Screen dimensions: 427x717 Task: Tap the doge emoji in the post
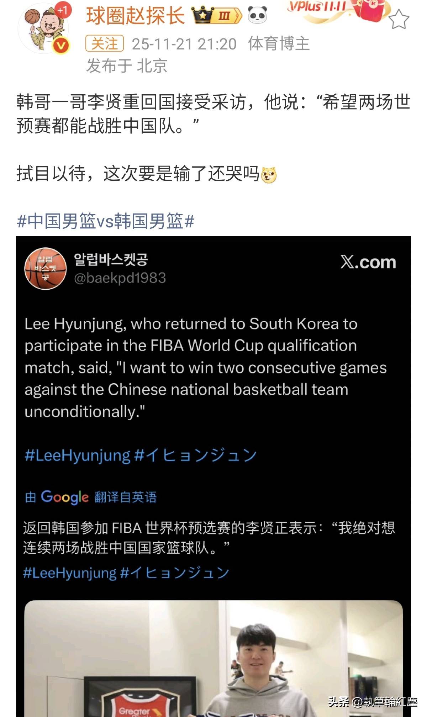click(x=269, y=175)
